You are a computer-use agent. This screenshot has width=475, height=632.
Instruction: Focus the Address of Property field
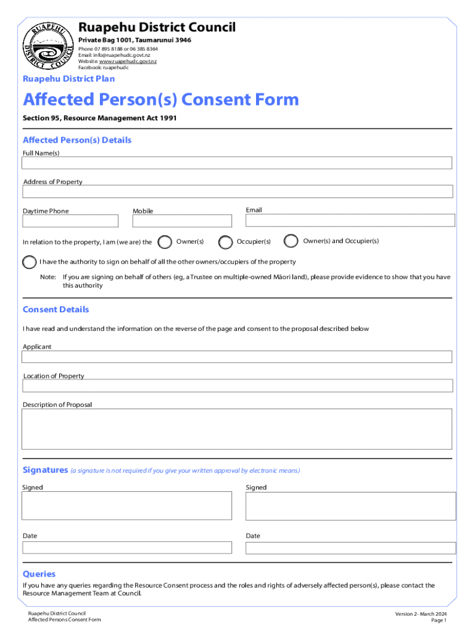237,191
